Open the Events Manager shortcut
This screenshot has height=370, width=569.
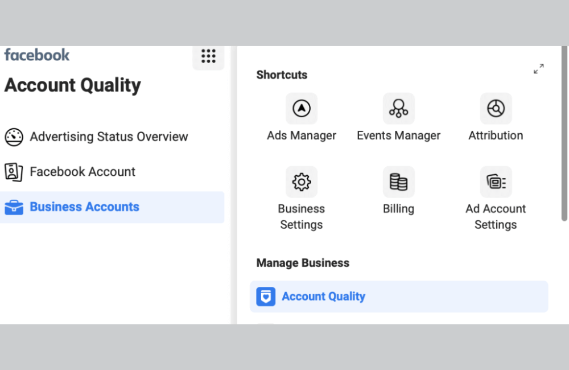(x=398, y=108)
